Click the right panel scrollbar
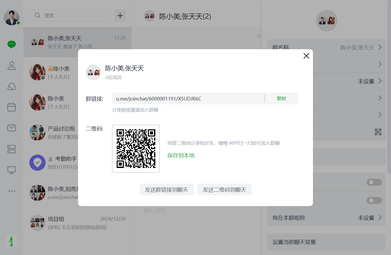The image size is (391, 255). click(x=389, y=87)
